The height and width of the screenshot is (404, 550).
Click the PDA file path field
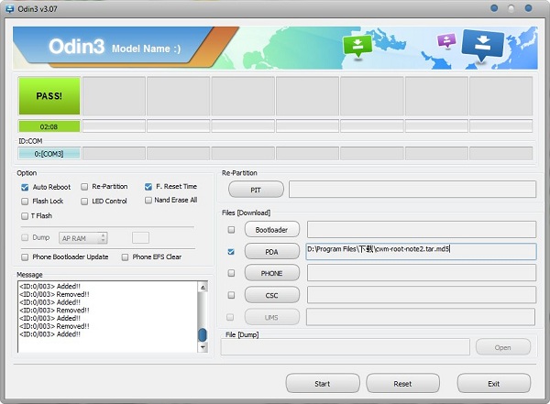click(420, 250)
